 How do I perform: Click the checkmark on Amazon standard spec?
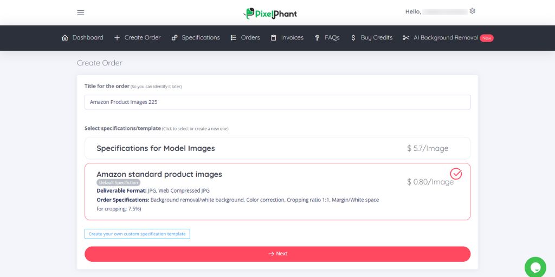[x=456, y=174]
